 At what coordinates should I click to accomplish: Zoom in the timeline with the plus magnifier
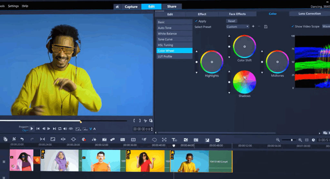tap(300, 140)
